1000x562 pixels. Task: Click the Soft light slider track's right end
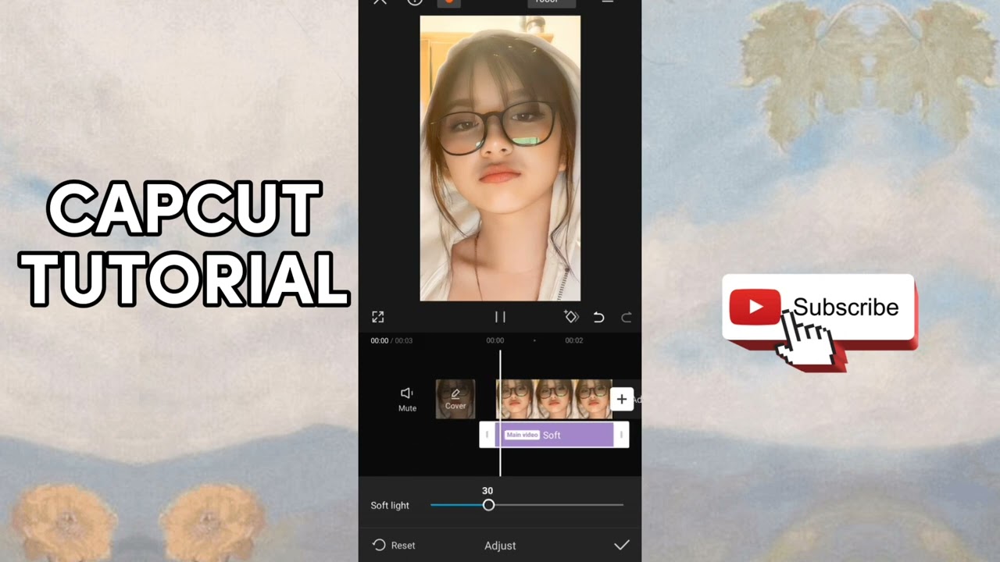click(x=622, y=505)
